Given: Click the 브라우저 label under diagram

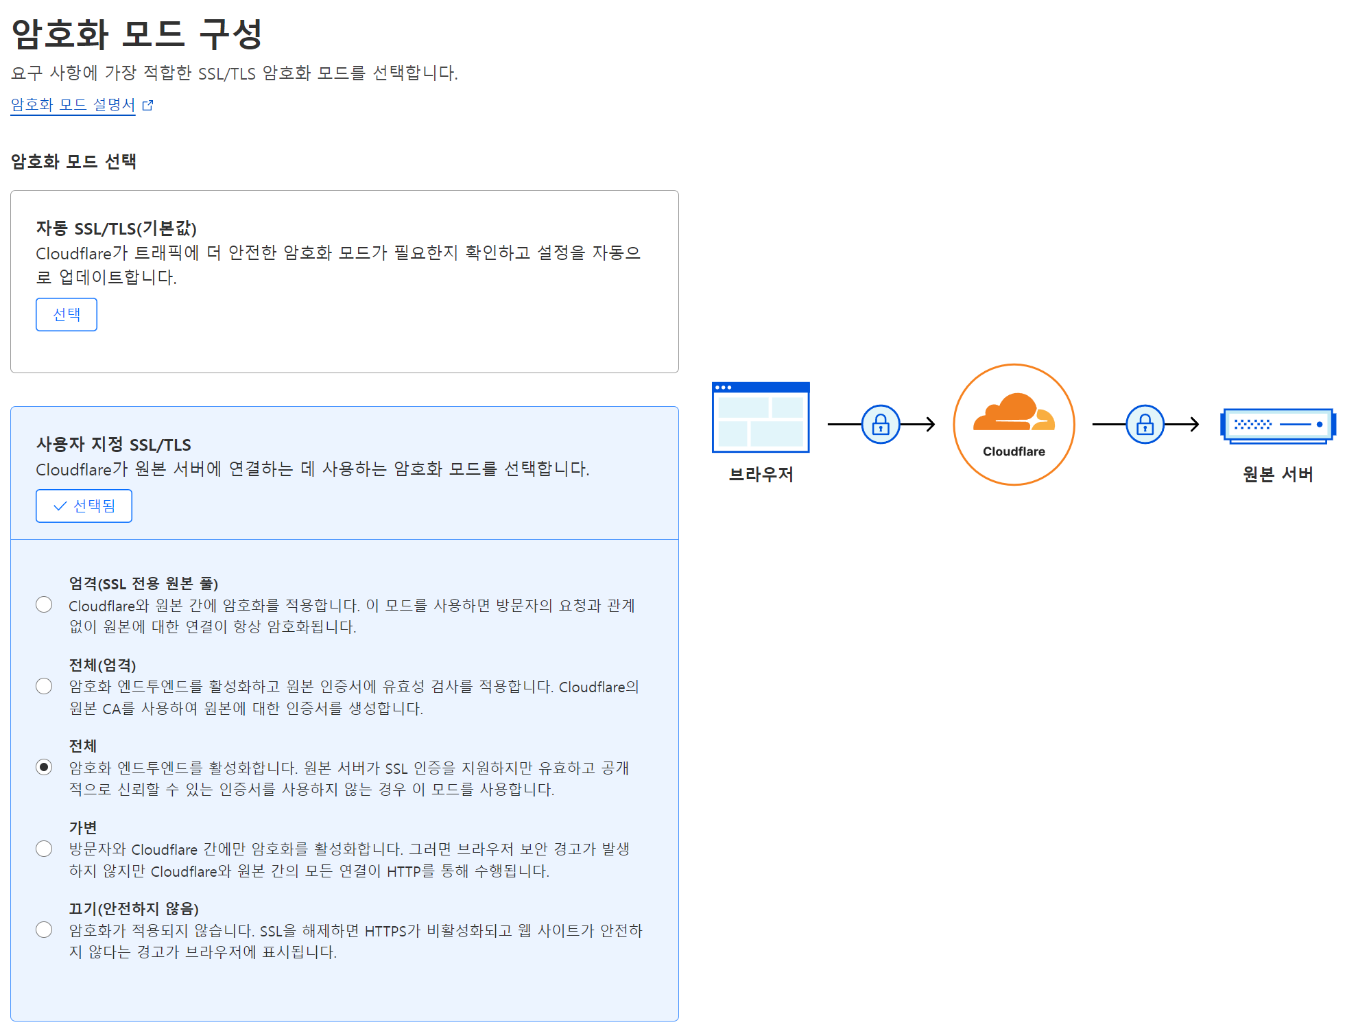Looking at the screenshot, I should coord(761,474).
